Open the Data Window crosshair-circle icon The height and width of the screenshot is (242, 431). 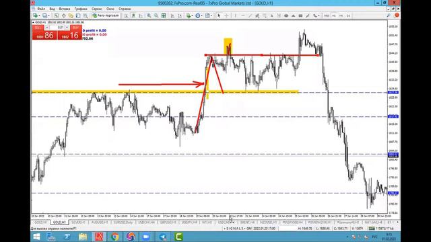pos(63,15)
